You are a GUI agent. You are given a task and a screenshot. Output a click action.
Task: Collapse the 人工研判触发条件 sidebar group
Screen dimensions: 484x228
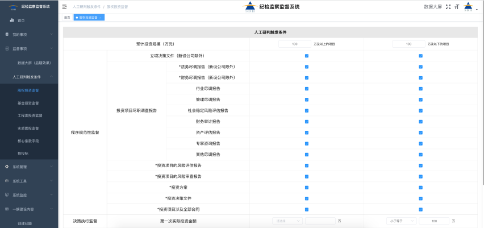coord(51,76)
